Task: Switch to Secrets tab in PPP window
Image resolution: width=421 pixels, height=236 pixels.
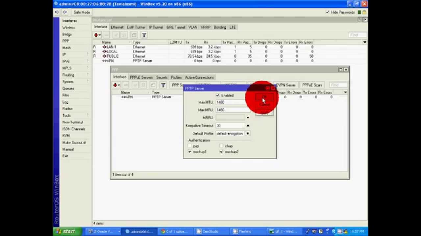Action: [x=162, y=77]
